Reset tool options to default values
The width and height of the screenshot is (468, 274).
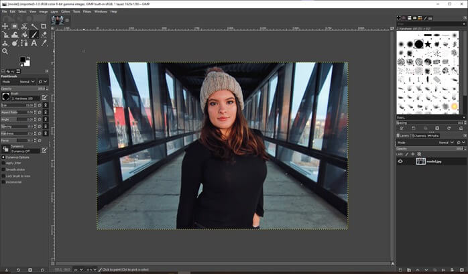pyautogui.click(x=42, y=270)
